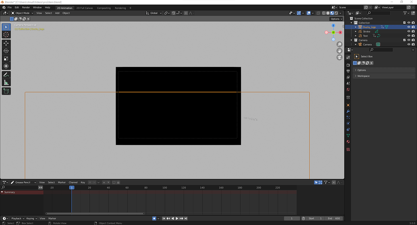
Task: Toggle camera view gizmo button
Action: pyautogui.click(x=339, y=58)
